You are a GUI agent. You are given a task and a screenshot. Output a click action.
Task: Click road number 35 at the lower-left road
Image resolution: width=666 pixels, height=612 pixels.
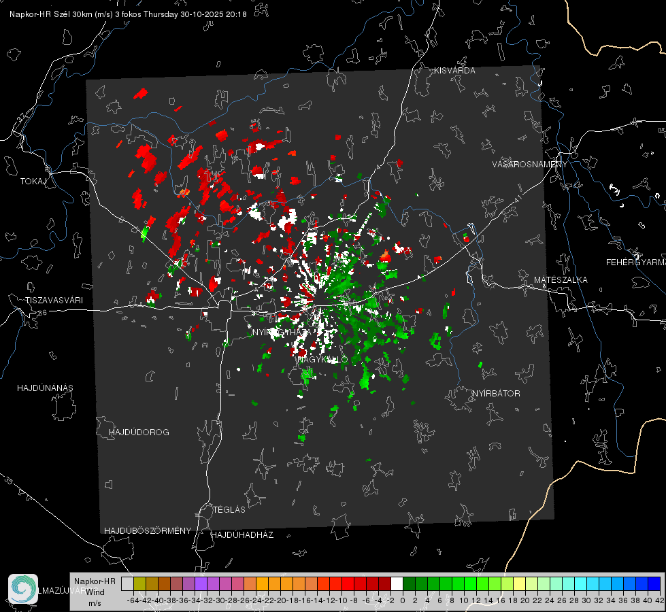[x=10, y=481]
